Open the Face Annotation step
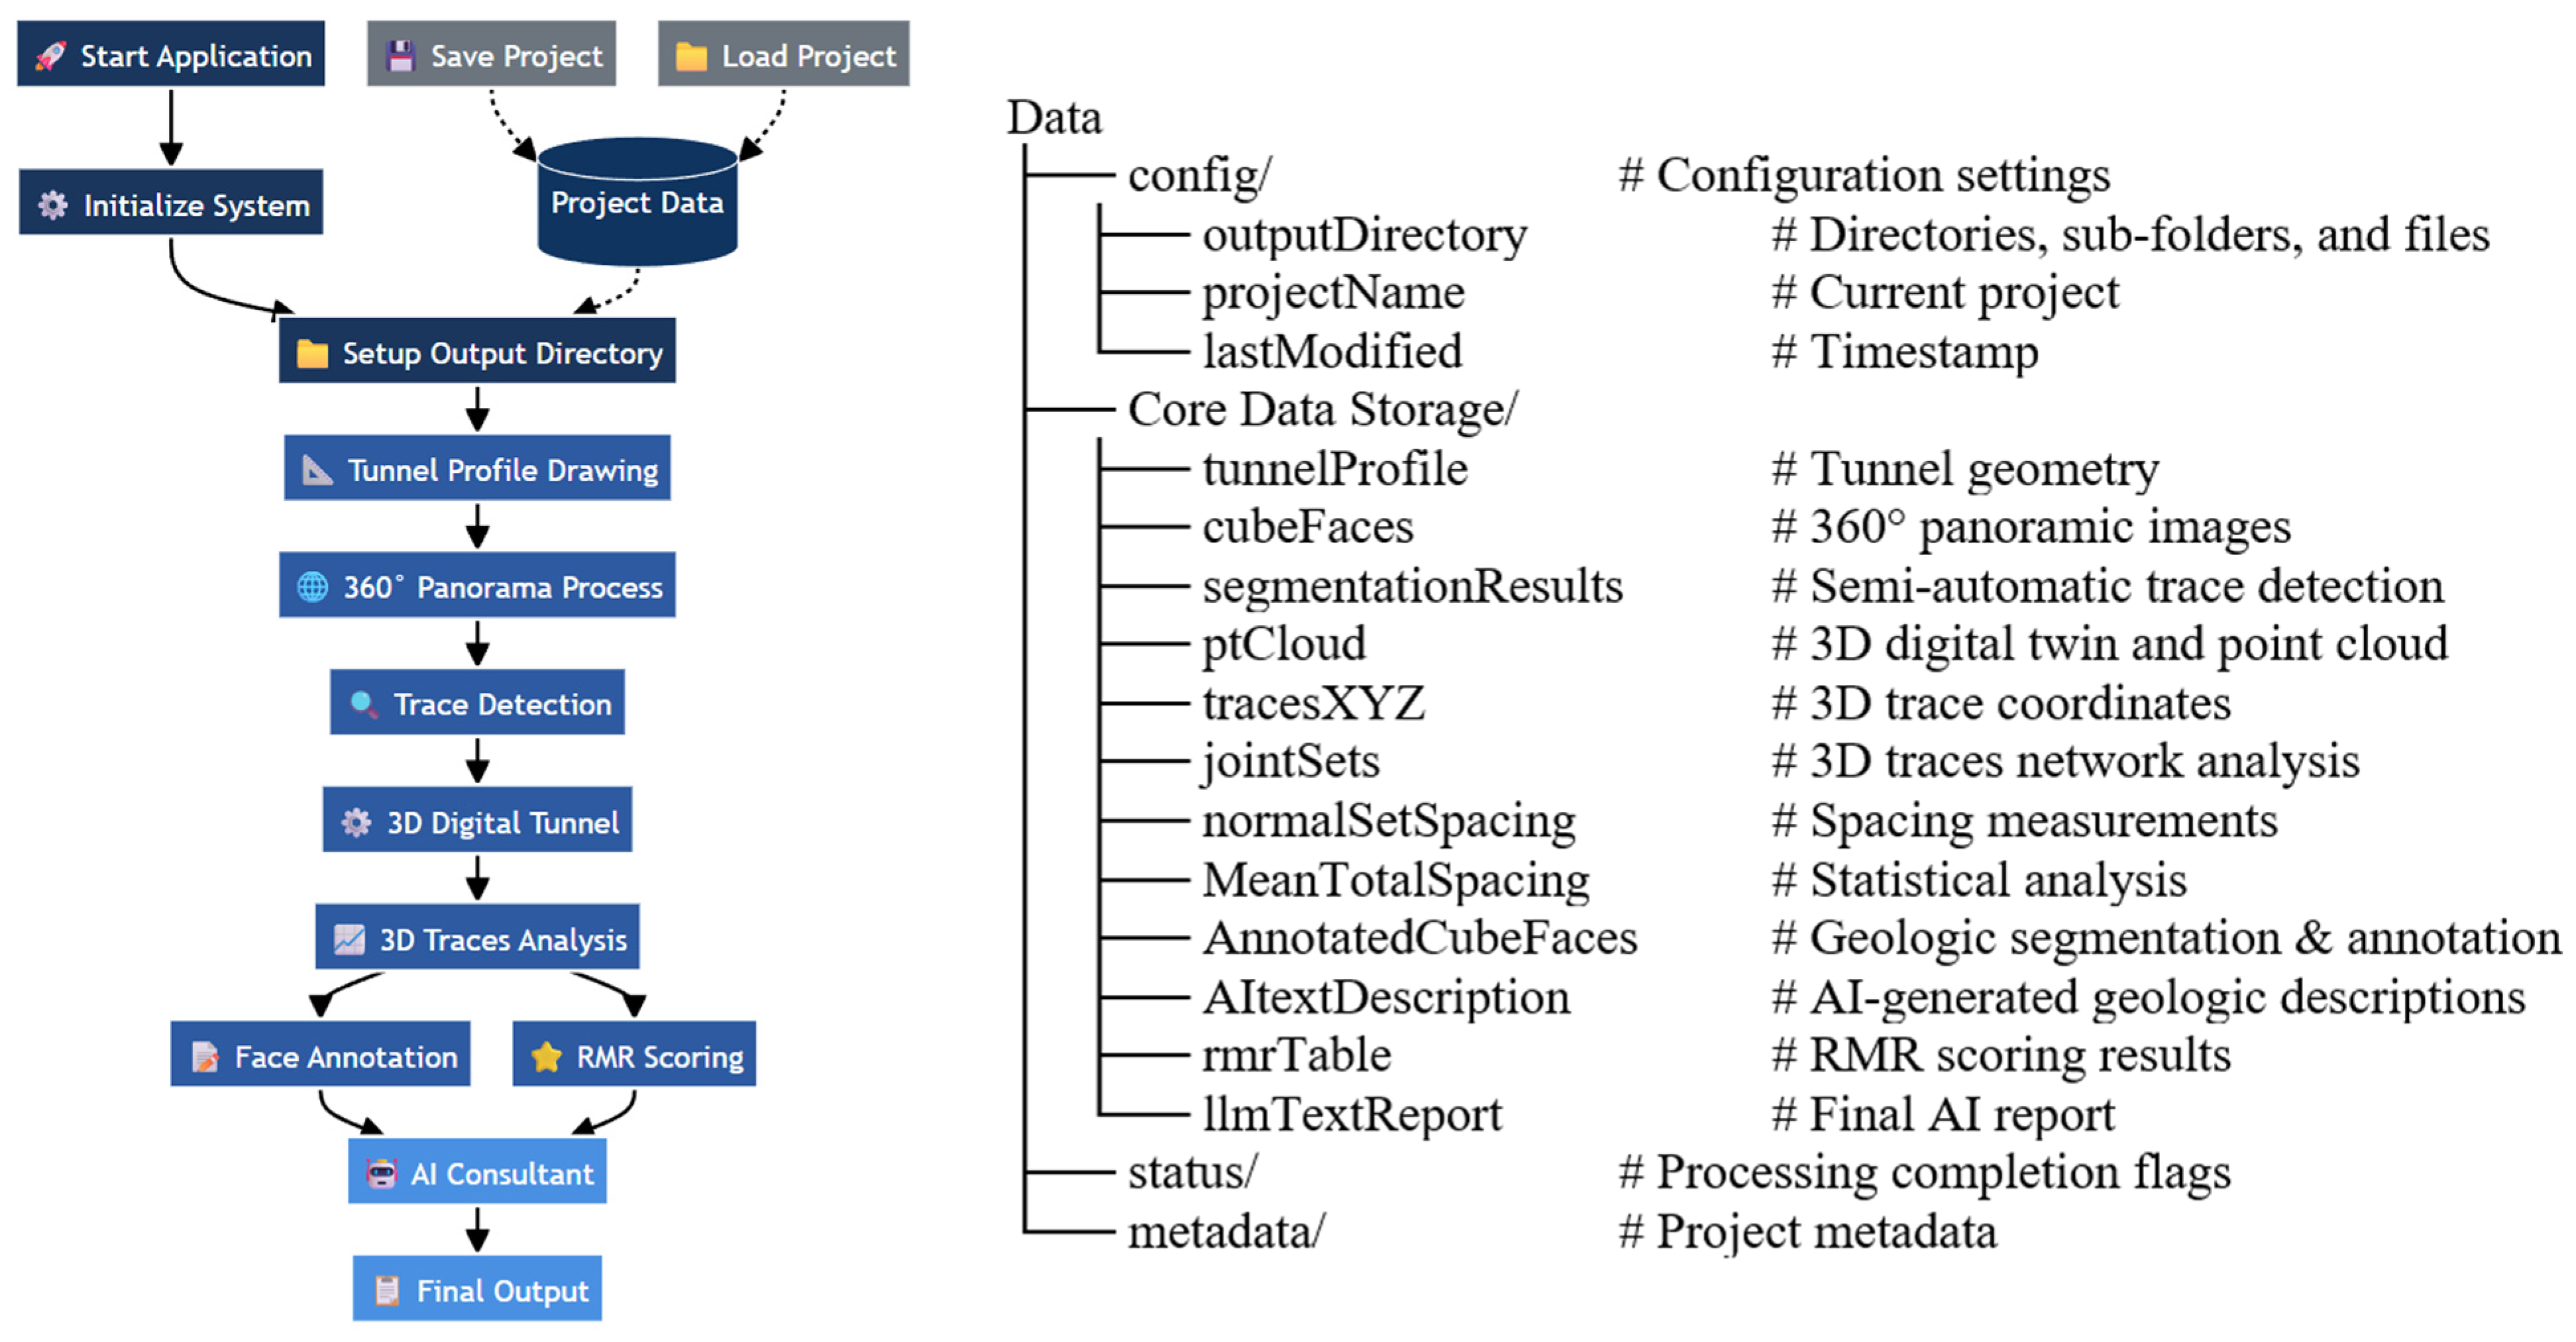This screenshot has height=1342, width=2576. [x=320, y=1054]
